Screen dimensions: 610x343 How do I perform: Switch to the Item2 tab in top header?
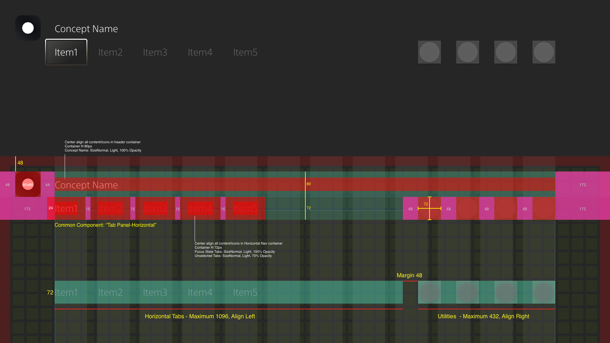(110, 52)
